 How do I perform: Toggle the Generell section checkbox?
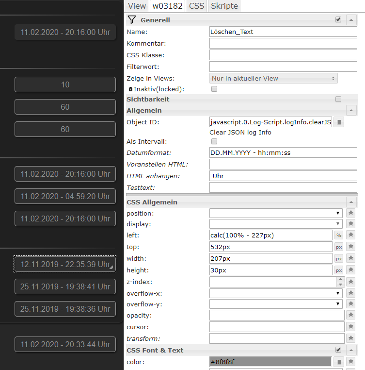(338, 19)
